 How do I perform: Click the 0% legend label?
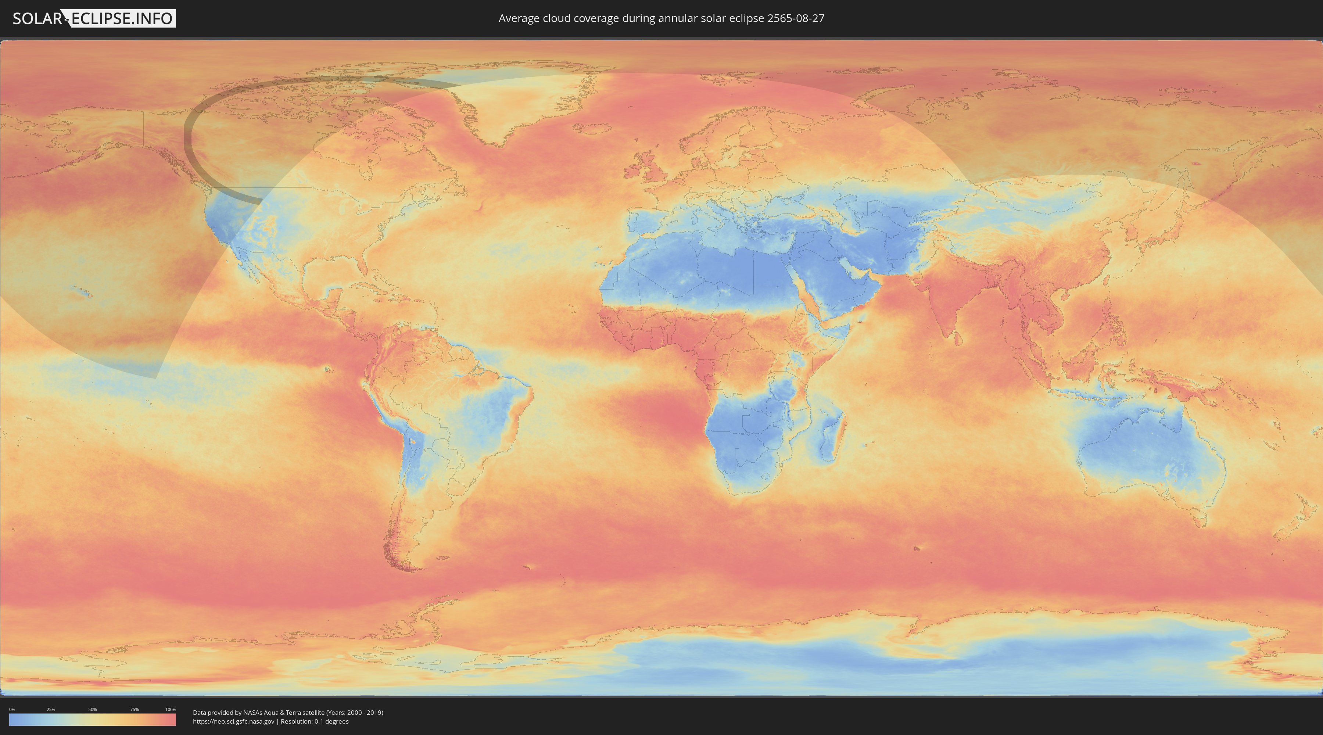12,709
